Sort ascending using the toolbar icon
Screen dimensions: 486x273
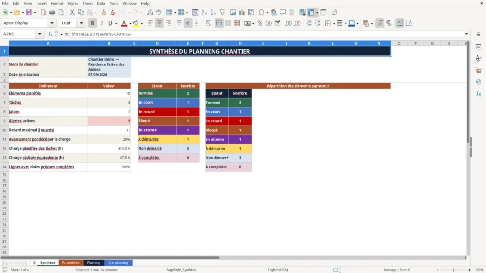tap(204, 12)
